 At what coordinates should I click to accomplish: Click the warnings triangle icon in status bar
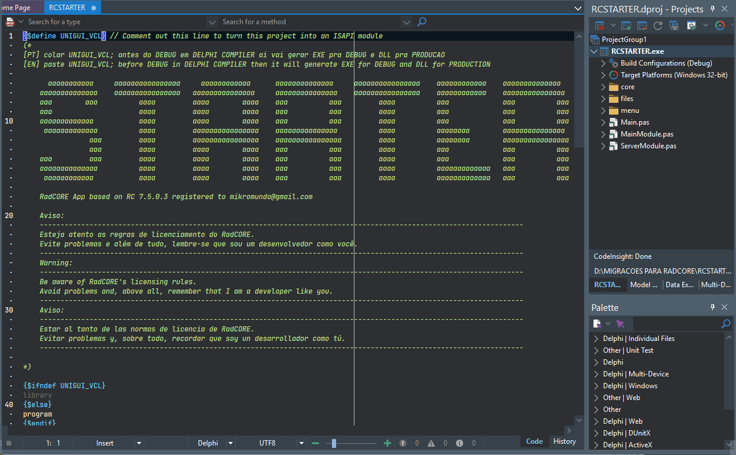(x=431, y=443)
